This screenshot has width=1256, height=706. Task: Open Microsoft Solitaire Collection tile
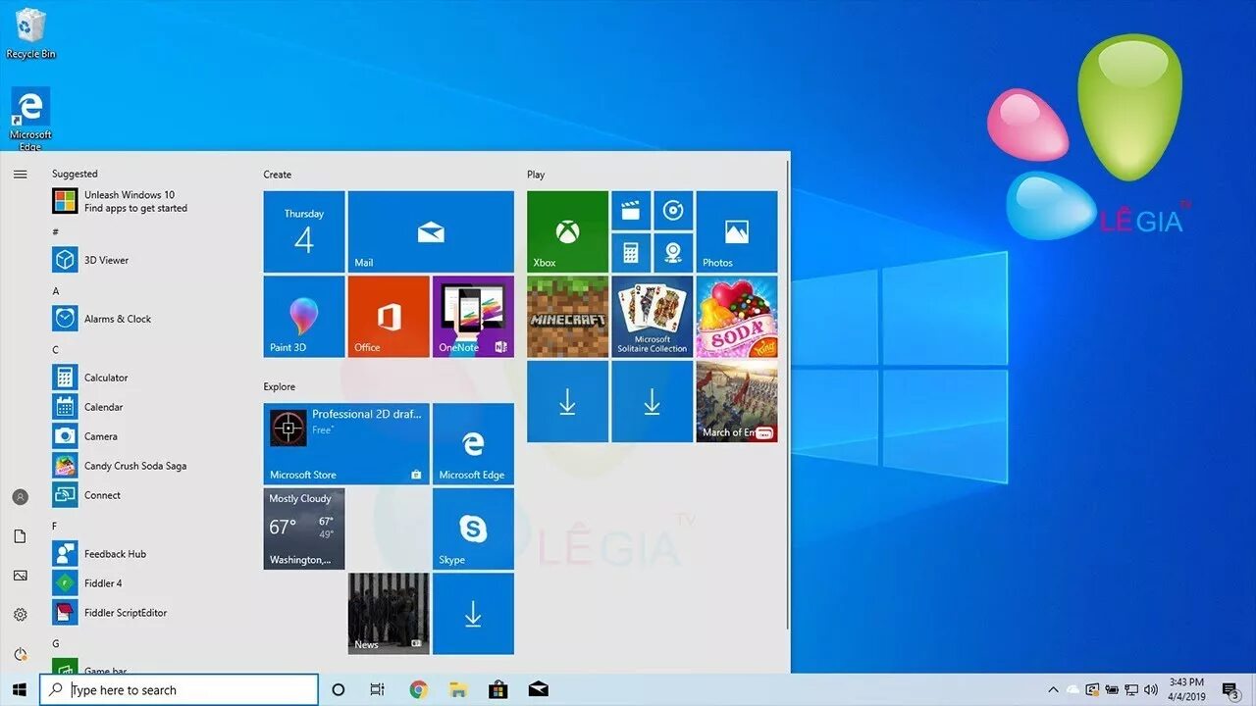[x=653, y=316]
